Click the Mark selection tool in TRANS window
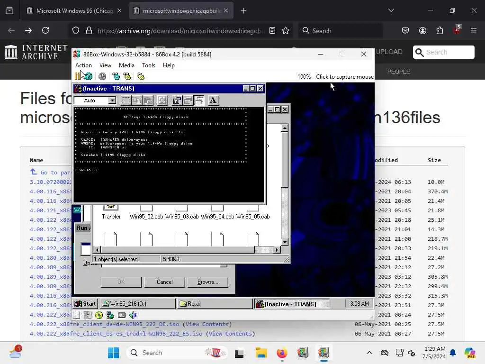This screenshot has width=485, height=364. click(x=126, y=100)
